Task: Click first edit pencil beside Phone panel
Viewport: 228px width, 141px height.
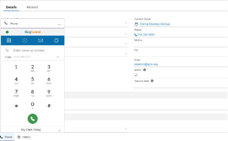Action: [126, 23]
